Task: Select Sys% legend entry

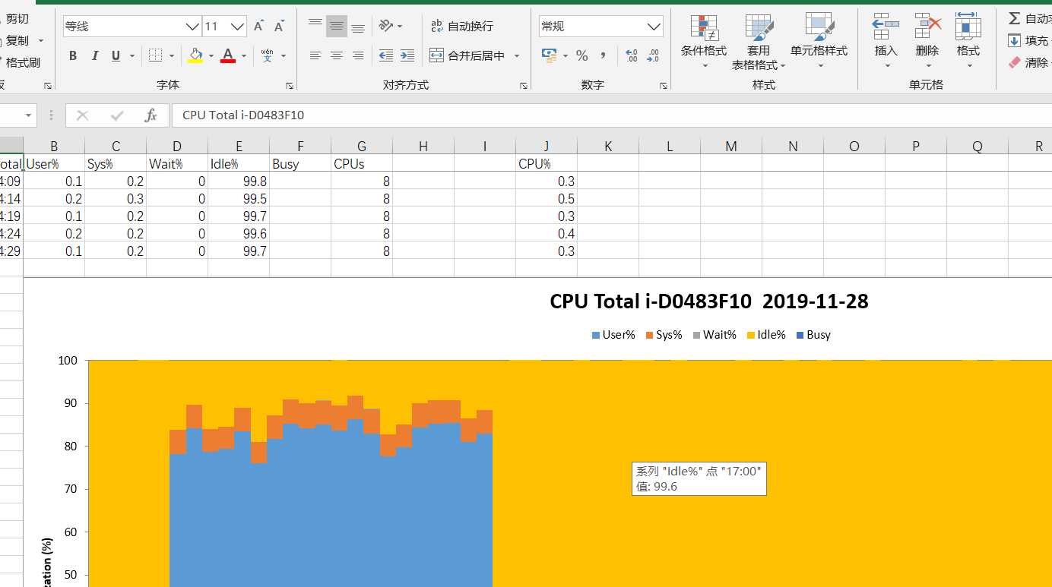Action: [x=664, y=335]
